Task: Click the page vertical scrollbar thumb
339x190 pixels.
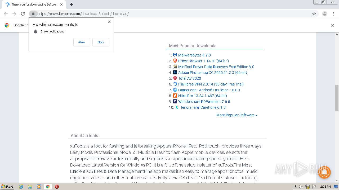Action: pyautogui.click(x=337, y=98)
